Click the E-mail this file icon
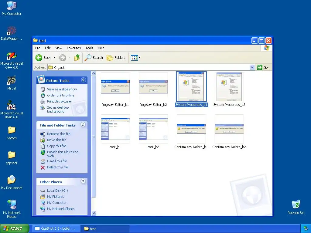Image resolution: width=311 pixels, height=233 pixels. coord(43,161)
